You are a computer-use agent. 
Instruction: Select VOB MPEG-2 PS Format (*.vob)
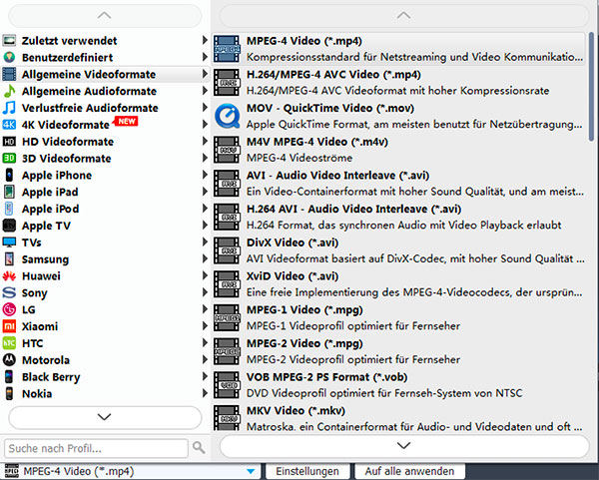click(x=398, y=385)
